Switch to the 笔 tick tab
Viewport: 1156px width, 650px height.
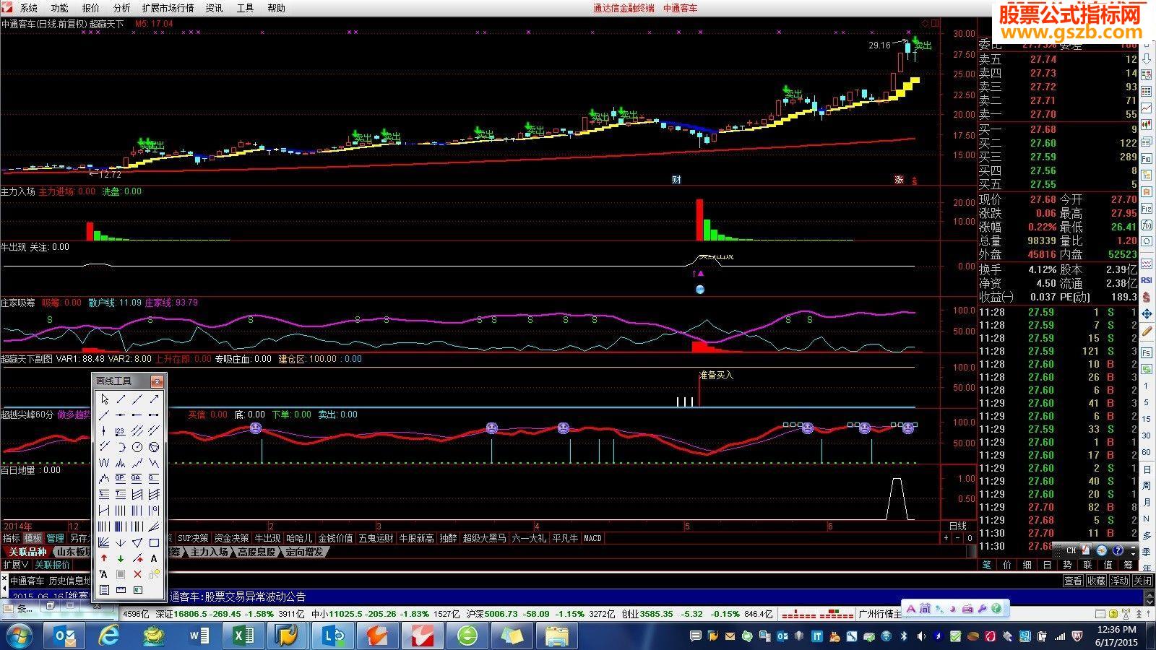(x=987, y=565)
